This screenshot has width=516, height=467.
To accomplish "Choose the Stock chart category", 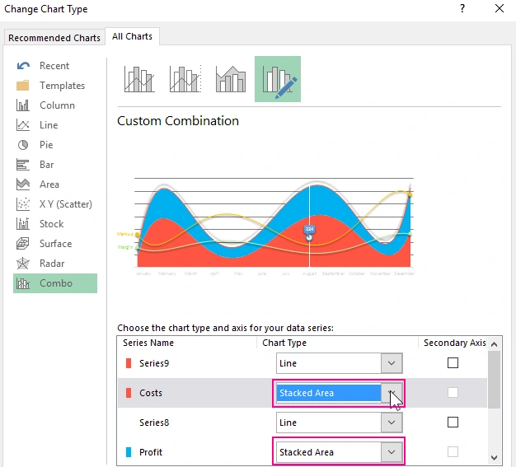I will pyautogui.click(x=51, y=224).
